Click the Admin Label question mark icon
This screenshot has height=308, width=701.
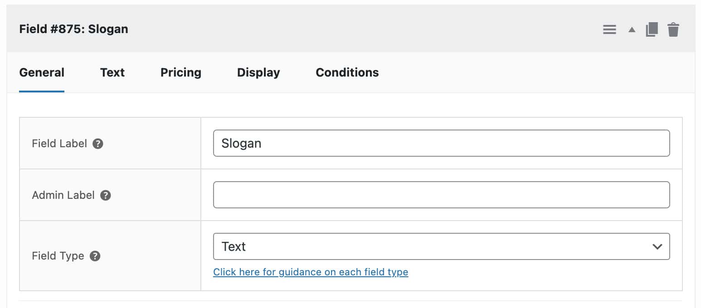(x=105, y=195)
